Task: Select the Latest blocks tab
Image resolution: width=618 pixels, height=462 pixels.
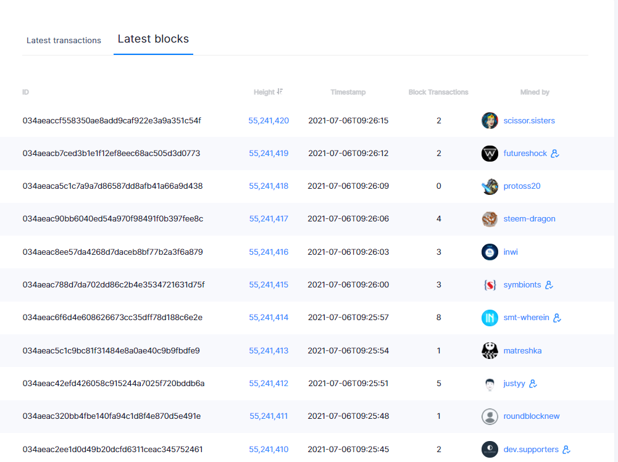Action: pos(153,39)
